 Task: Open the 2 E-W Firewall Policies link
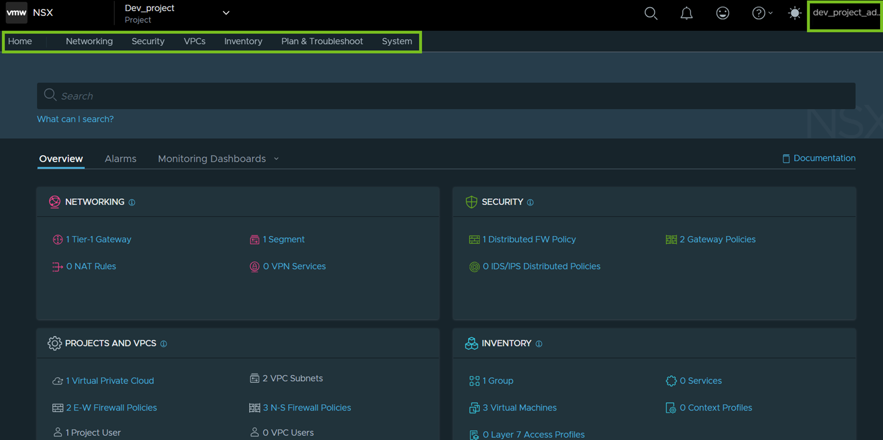[111, 408]
